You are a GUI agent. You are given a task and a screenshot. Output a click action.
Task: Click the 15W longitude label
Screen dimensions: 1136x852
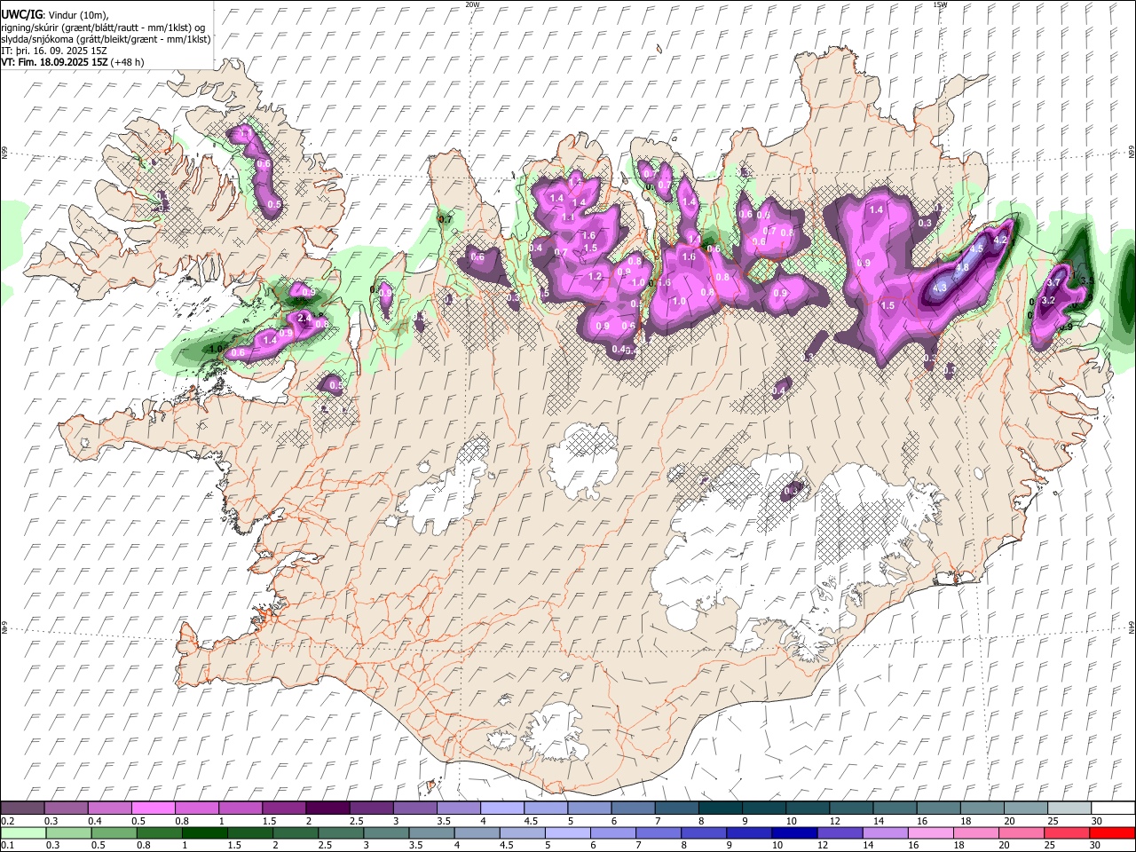coord(940,4)
